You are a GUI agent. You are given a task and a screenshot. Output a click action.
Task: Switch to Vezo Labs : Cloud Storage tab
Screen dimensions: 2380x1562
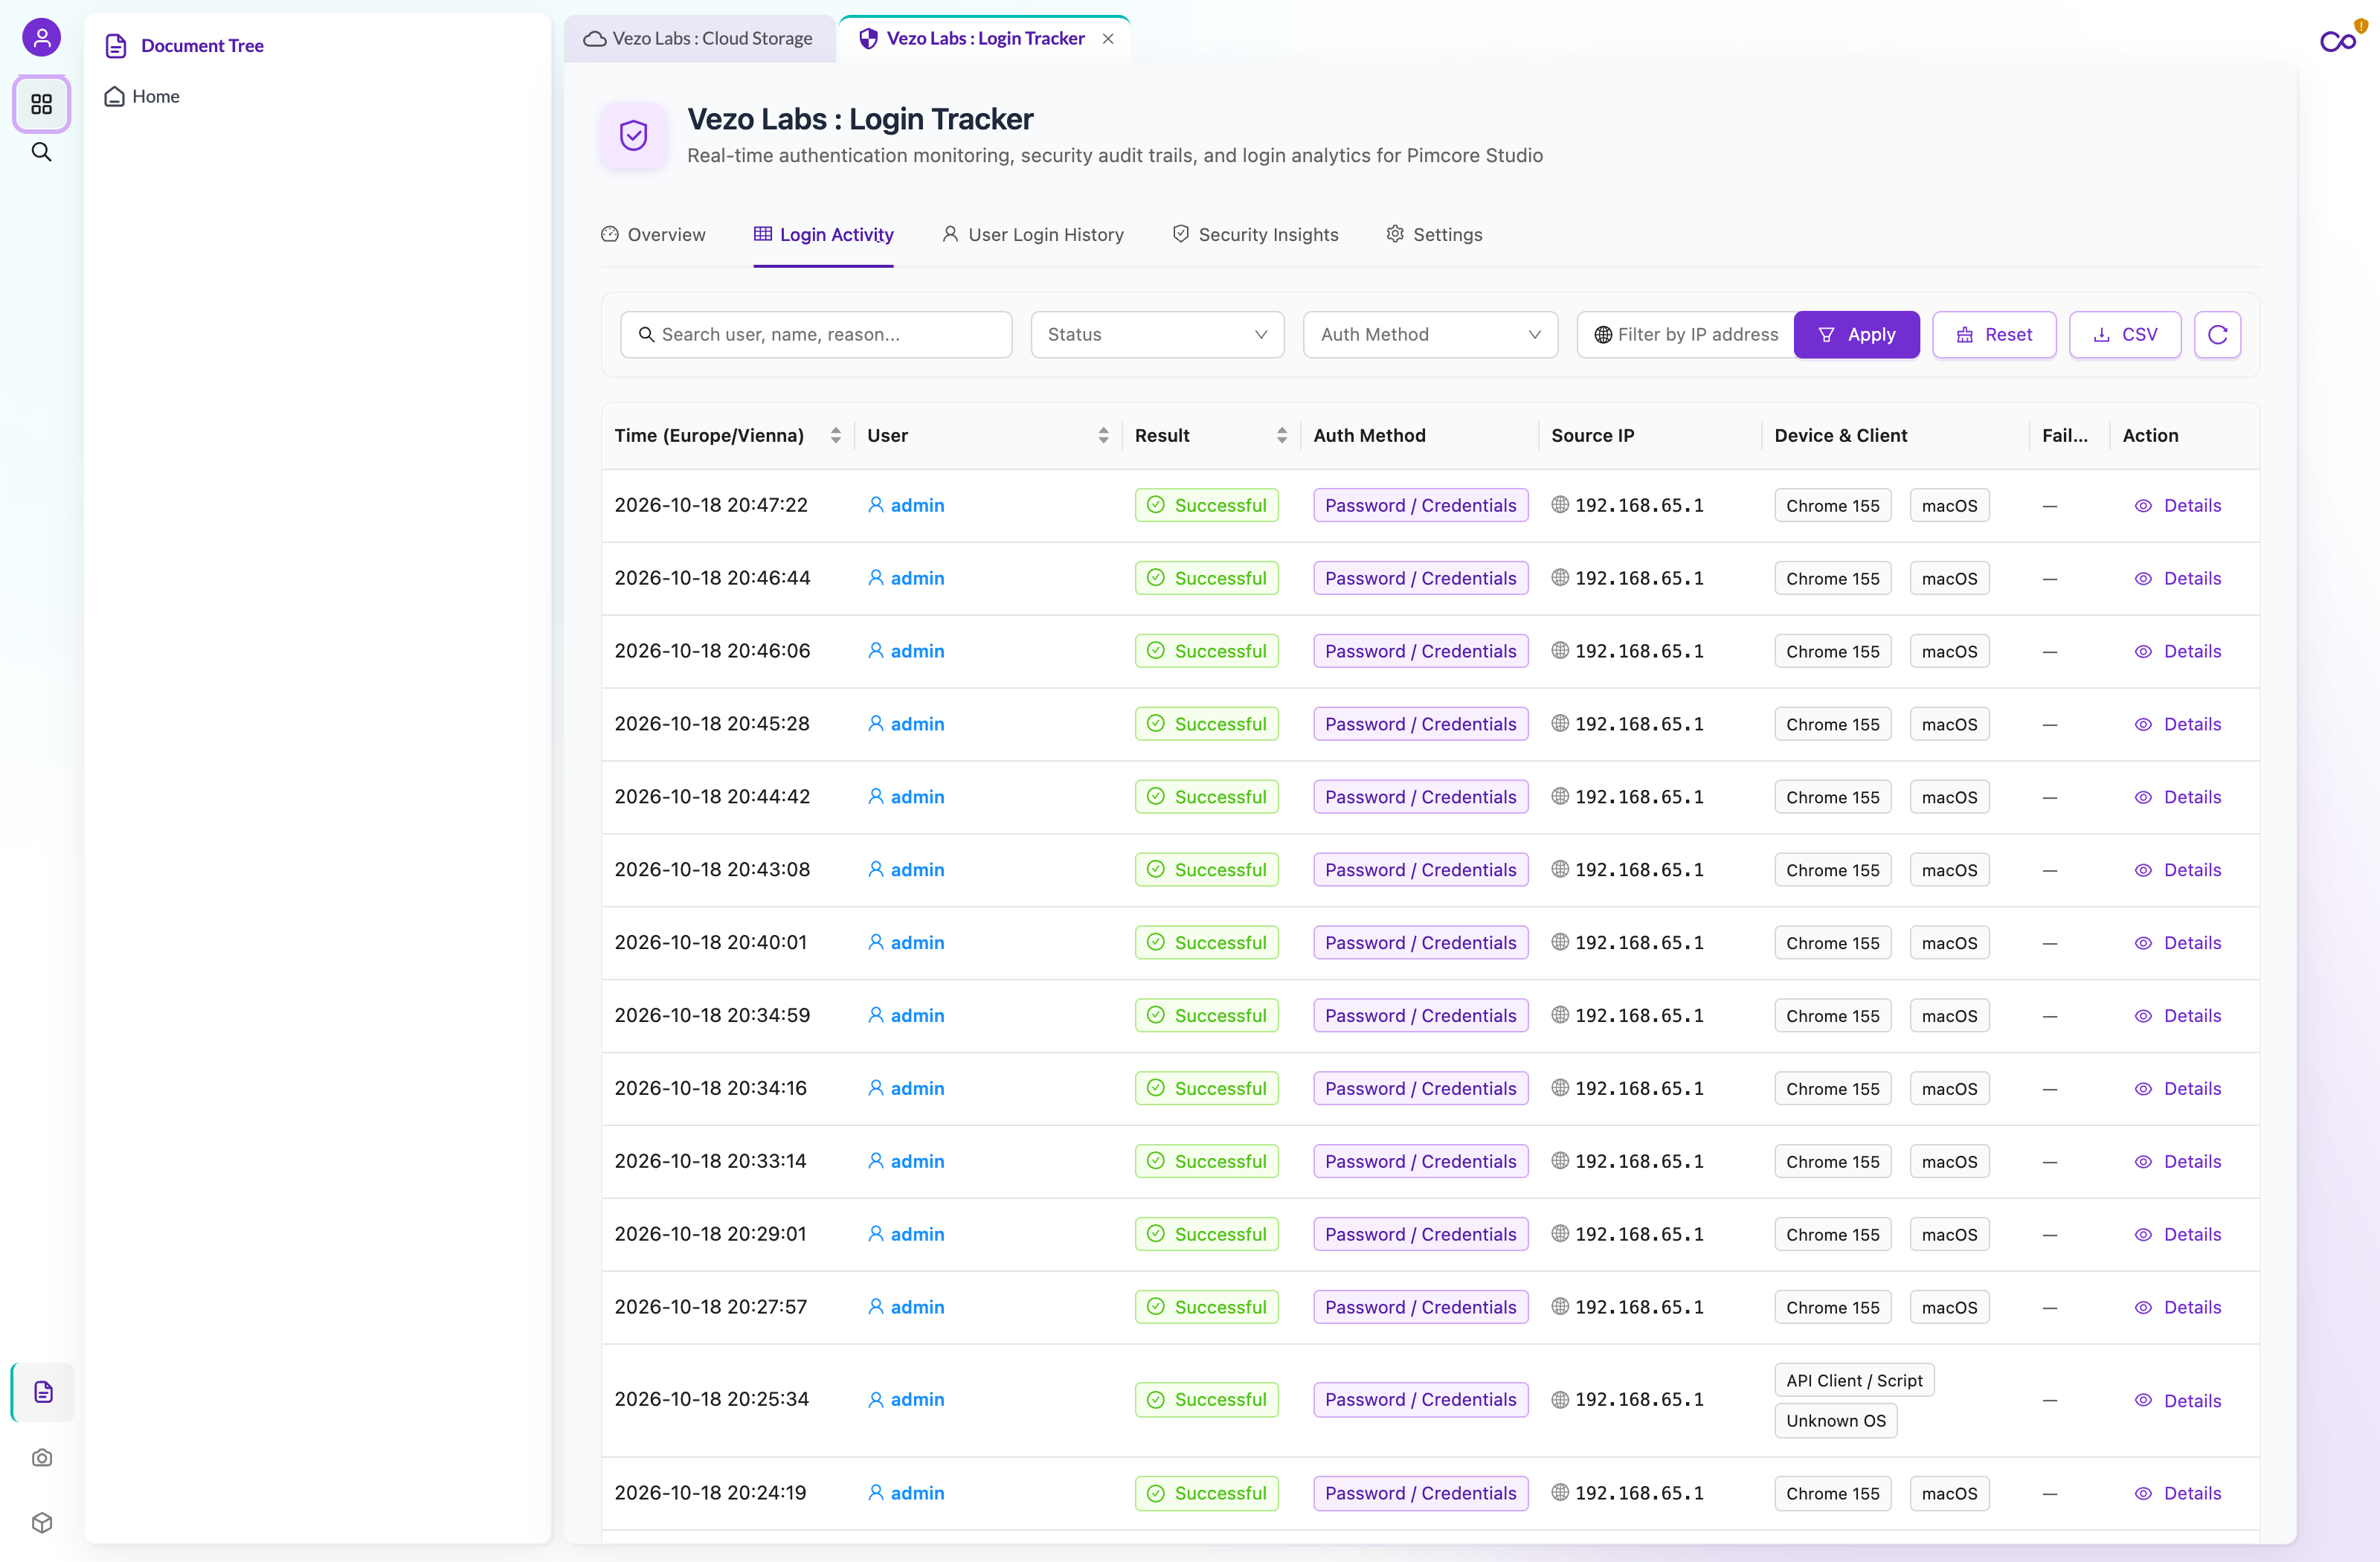[699, 38]
